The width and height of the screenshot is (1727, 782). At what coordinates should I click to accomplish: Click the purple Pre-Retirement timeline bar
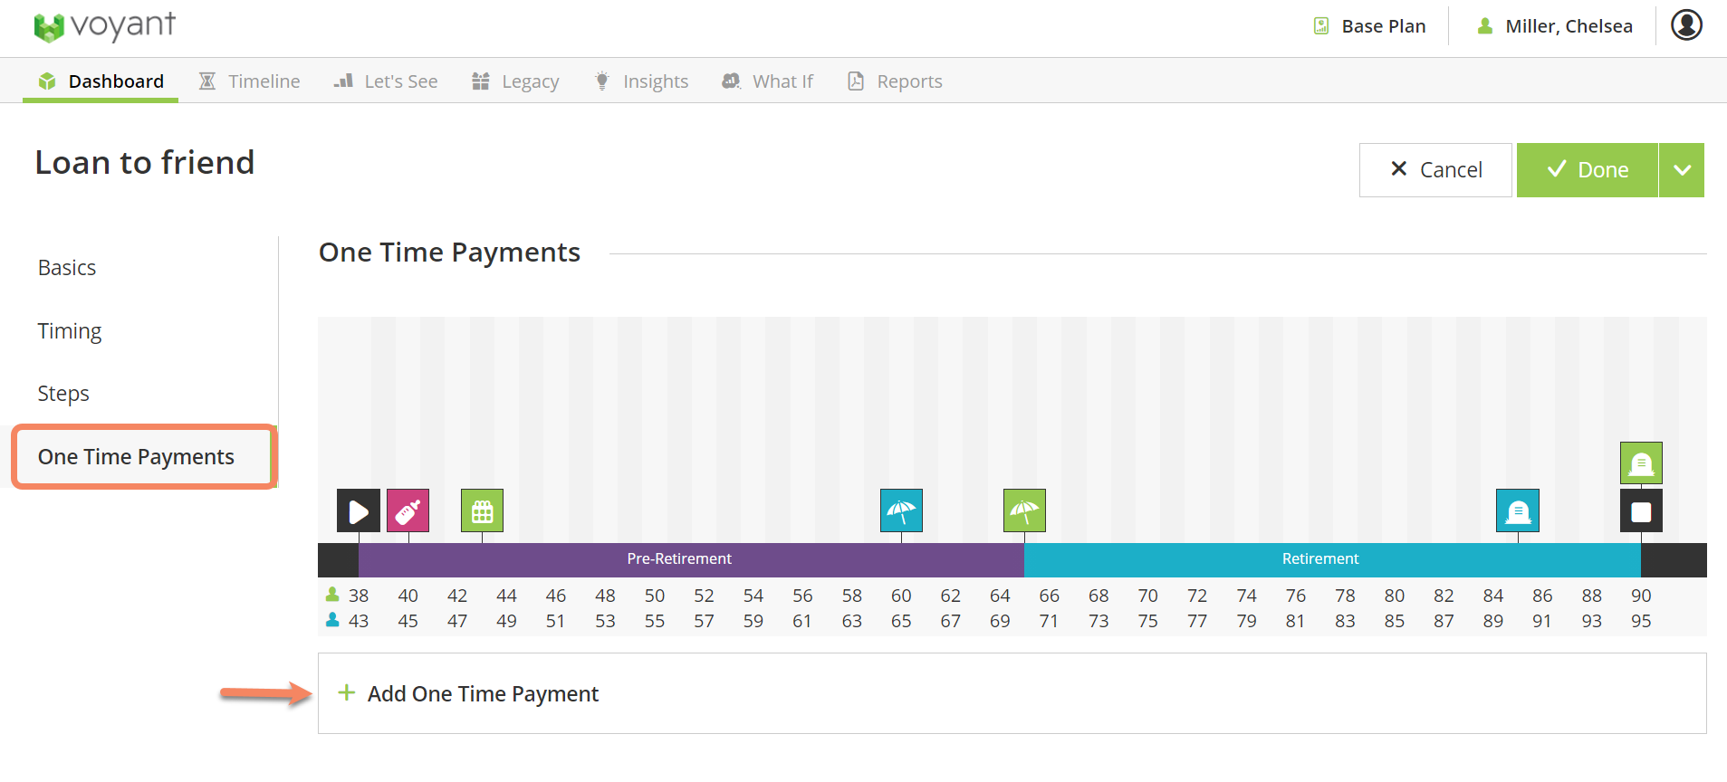(x=679, y=559)
